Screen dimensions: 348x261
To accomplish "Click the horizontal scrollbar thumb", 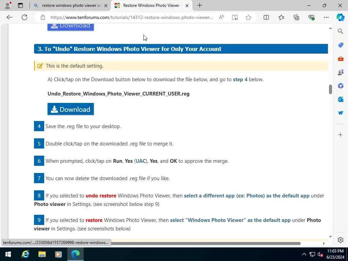I will tap(206, 243).
